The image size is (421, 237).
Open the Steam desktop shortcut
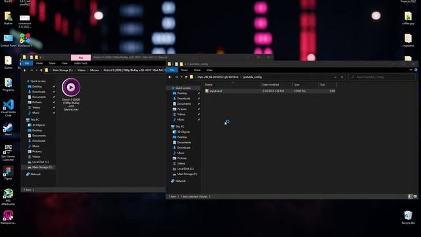coord(8,129)
